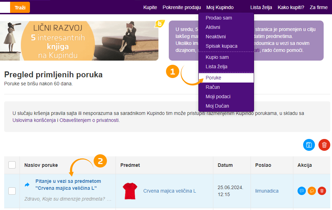Click the Predmet column header
Image resolution: width=332 pixels, height=210 pixels.
point(130,165)
